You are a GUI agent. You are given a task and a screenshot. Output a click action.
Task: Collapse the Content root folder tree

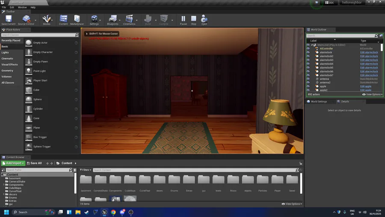tap(2, 175)
